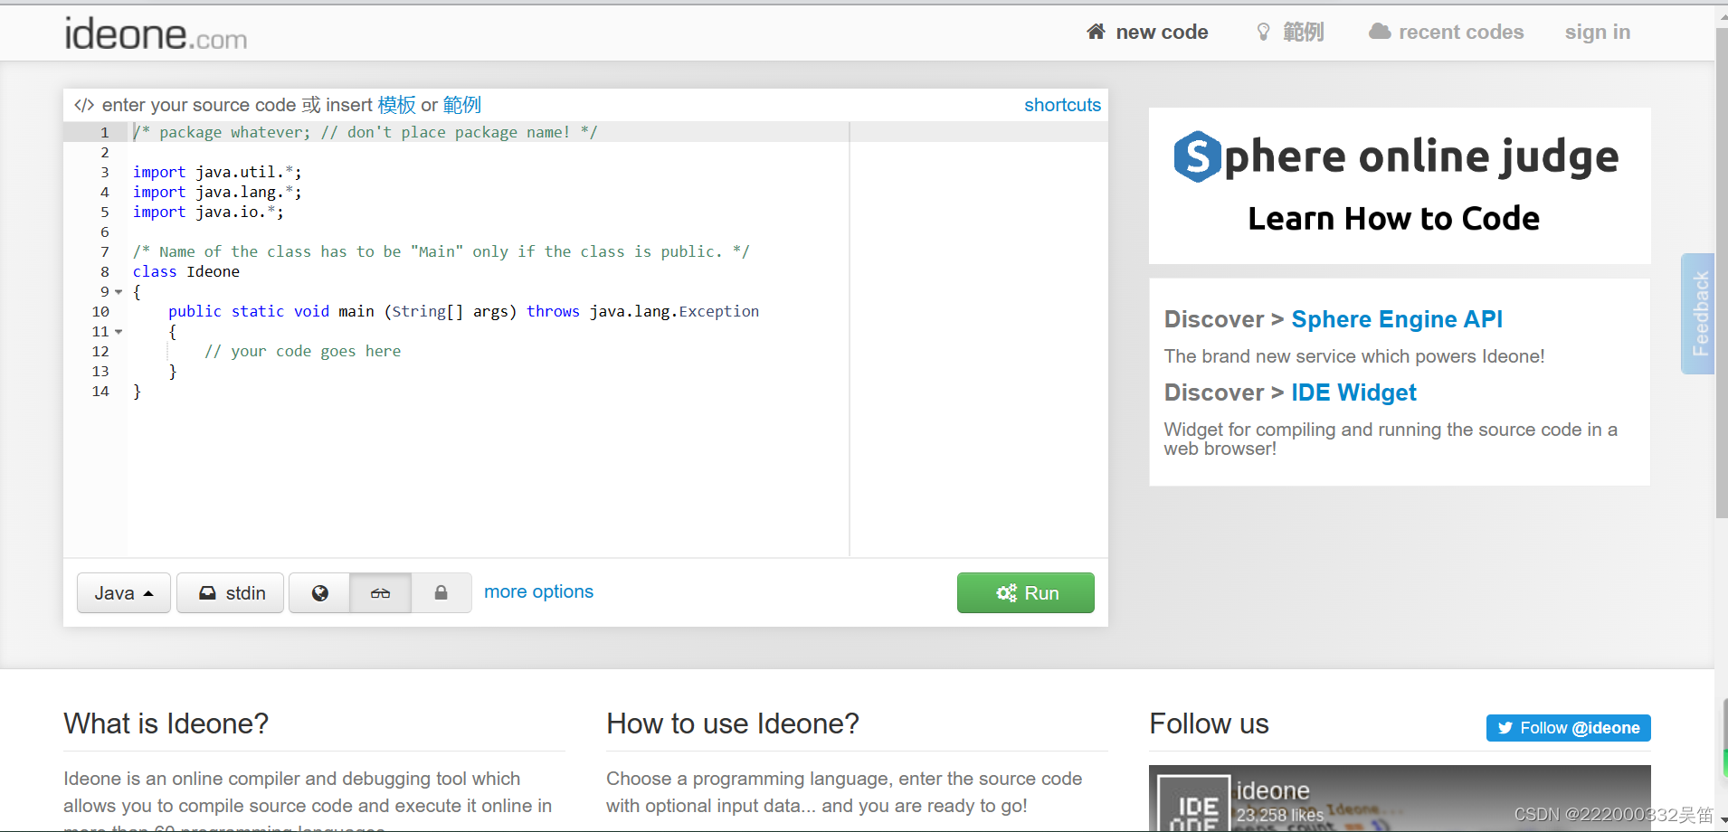Click the Sphere online judge banner

1400,186
